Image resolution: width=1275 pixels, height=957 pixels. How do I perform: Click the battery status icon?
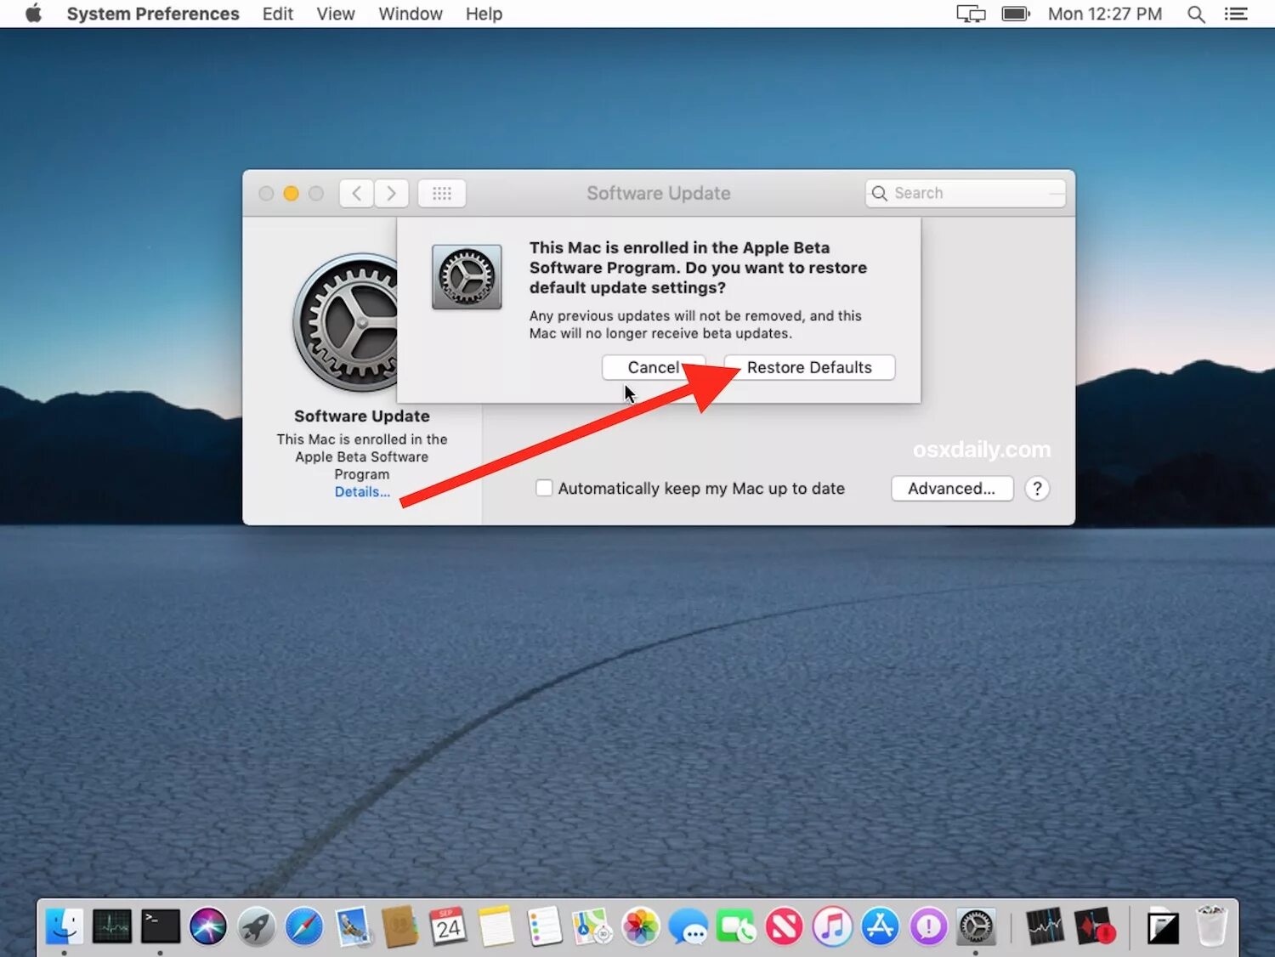click(x=1016, y=14)
